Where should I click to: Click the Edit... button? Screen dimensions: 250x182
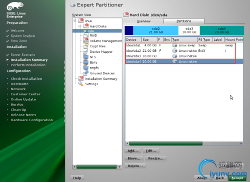pyautogui.click(x=151, y=151)
